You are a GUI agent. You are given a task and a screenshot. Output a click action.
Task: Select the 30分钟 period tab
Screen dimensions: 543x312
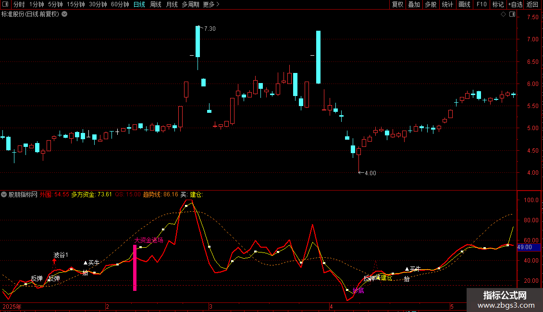(98, 4)
